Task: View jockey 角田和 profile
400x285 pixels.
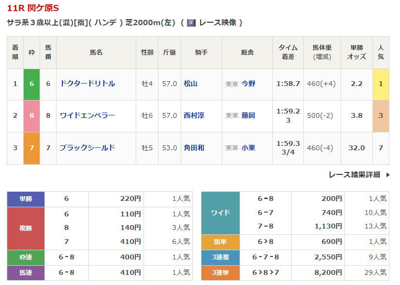Action: (194, 148)
